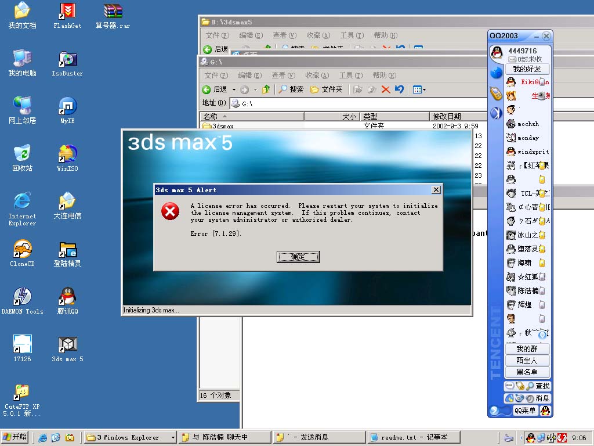This screenshot has width=594, height=446.
Task: Expand the 我的群 group in QQ
Action: point(527,349)
